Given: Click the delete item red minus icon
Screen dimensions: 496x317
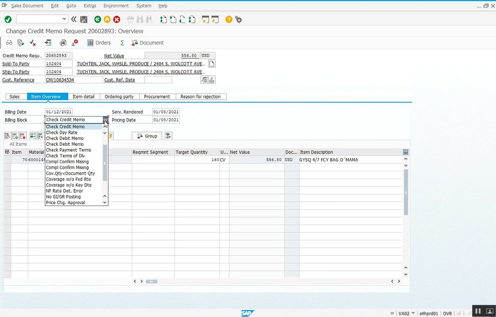Looking at the screenshot, I should (x=22, y=136).
